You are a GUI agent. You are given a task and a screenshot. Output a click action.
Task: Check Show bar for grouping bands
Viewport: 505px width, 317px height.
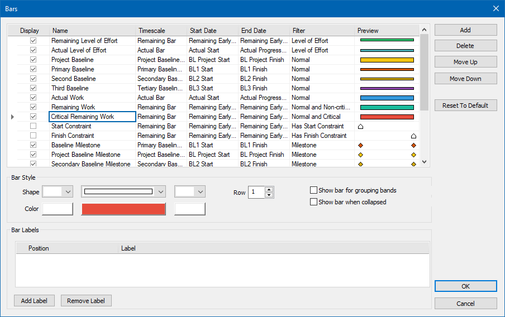tap(313, 190)
